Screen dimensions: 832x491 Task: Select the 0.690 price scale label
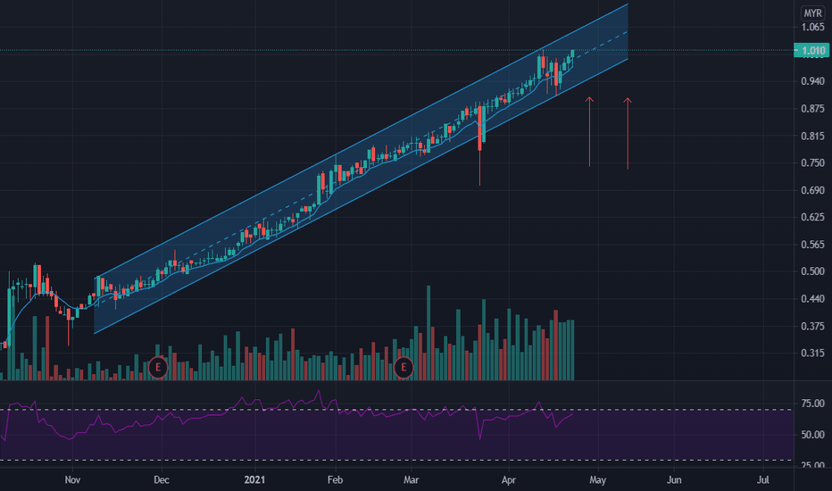pos(813,190)
